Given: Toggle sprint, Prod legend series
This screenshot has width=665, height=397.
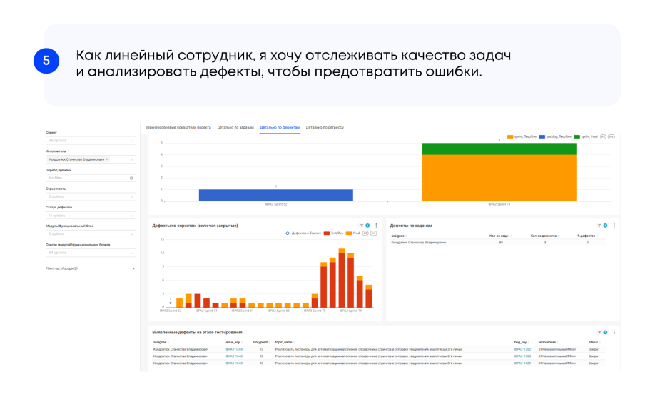Looking at the screenshot, I should point(586,136).
